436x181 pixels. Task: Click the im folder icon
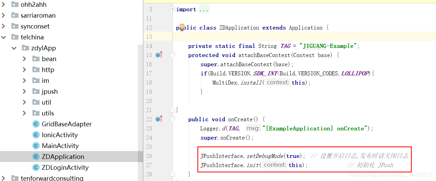tap(36, 80)
